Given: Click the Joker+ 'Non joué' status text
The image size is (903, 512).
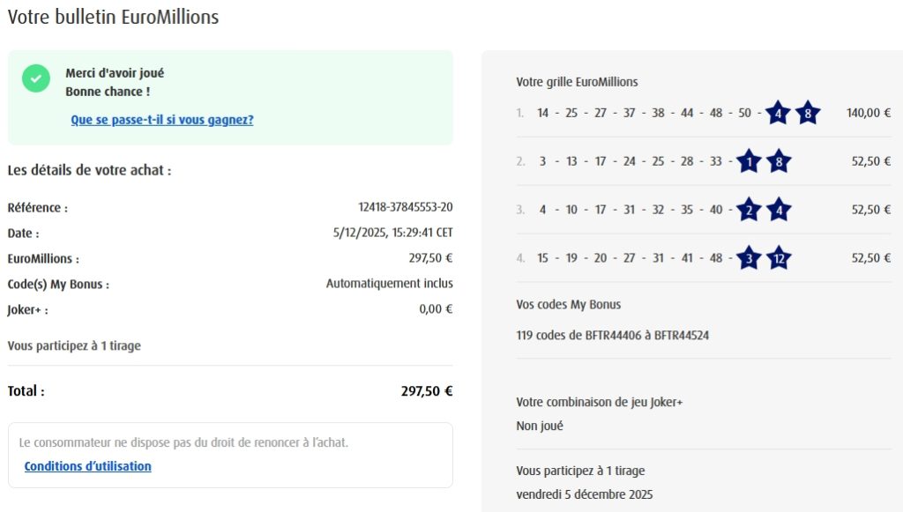Looking at the screenshot, I should pyautogui.click(x=540, y=426).
